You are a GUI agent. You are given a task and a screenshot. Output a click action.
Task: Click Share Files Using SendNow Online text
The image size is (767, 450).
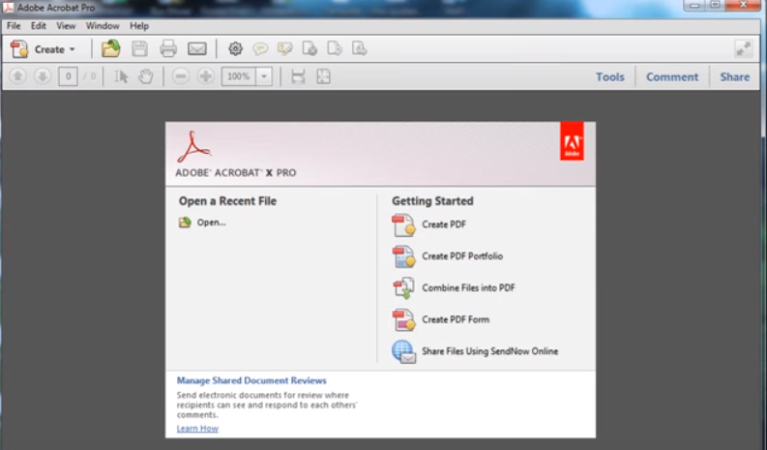[489, 351]
